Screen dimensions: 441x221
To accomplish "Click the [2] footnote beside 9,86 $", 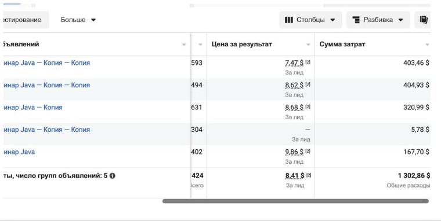I will coord(308,151).
